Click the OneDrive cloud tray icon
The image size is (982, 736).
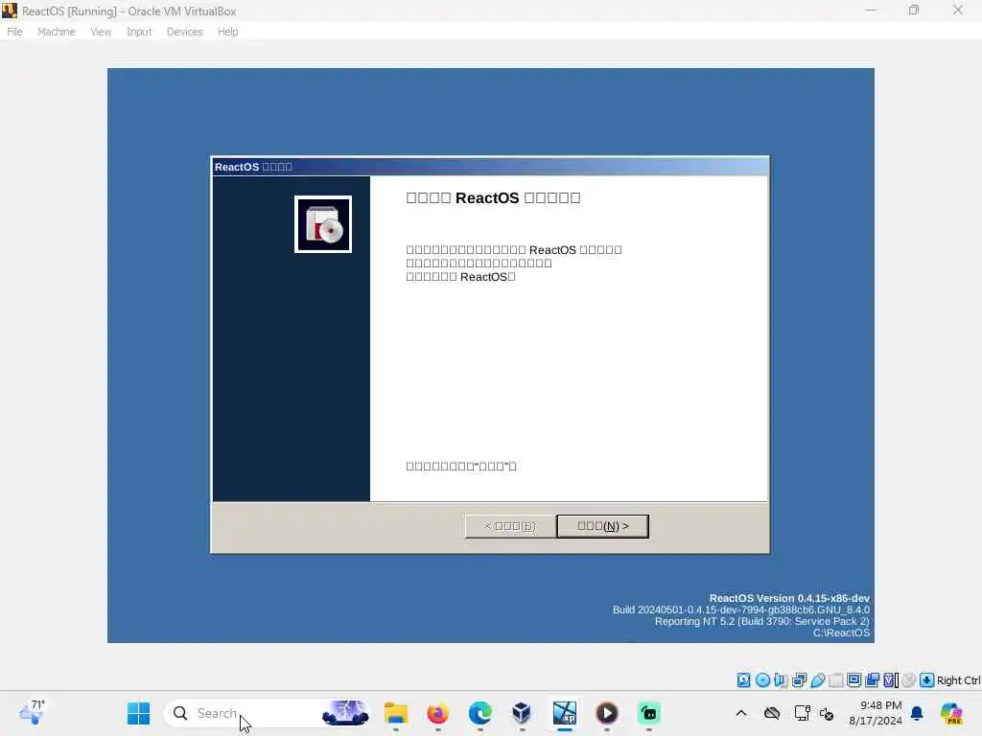pyautogui.click(x=772, y=713)
